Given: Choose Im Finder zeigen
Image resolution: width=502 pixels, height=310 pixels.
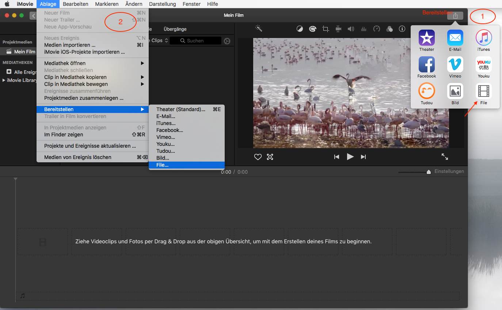Looking at the screenshot, I should [x=92, y=135].
